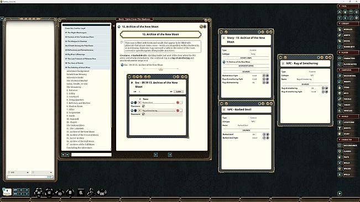Pick the d12 die
Viewport: 360px width, 202px height.
pyautogui.click(x=49, y=193)
